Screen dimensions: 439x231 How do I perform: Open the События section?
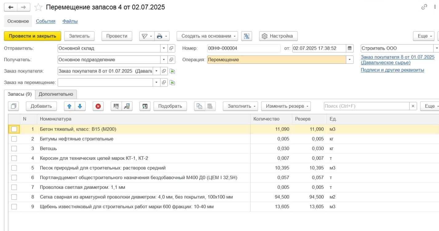(x=45, y=21)
